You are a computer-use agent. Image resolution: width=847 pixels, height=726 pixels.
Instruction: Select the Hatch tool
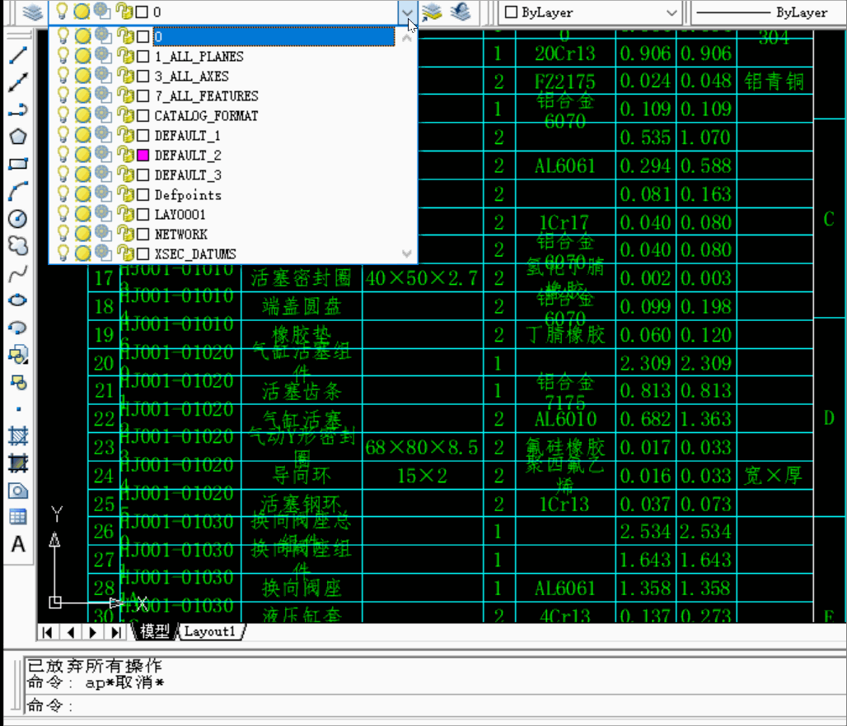coord(18,436)
